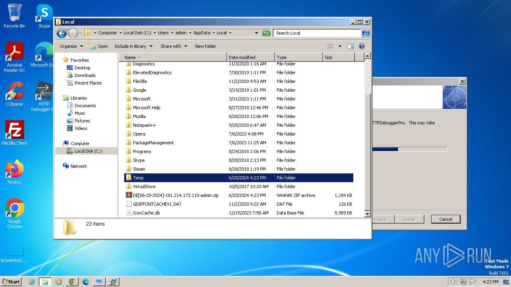Click the Users breadcrumb segment
This screenshot has width=511, height=287.
[x=163, y=33]
